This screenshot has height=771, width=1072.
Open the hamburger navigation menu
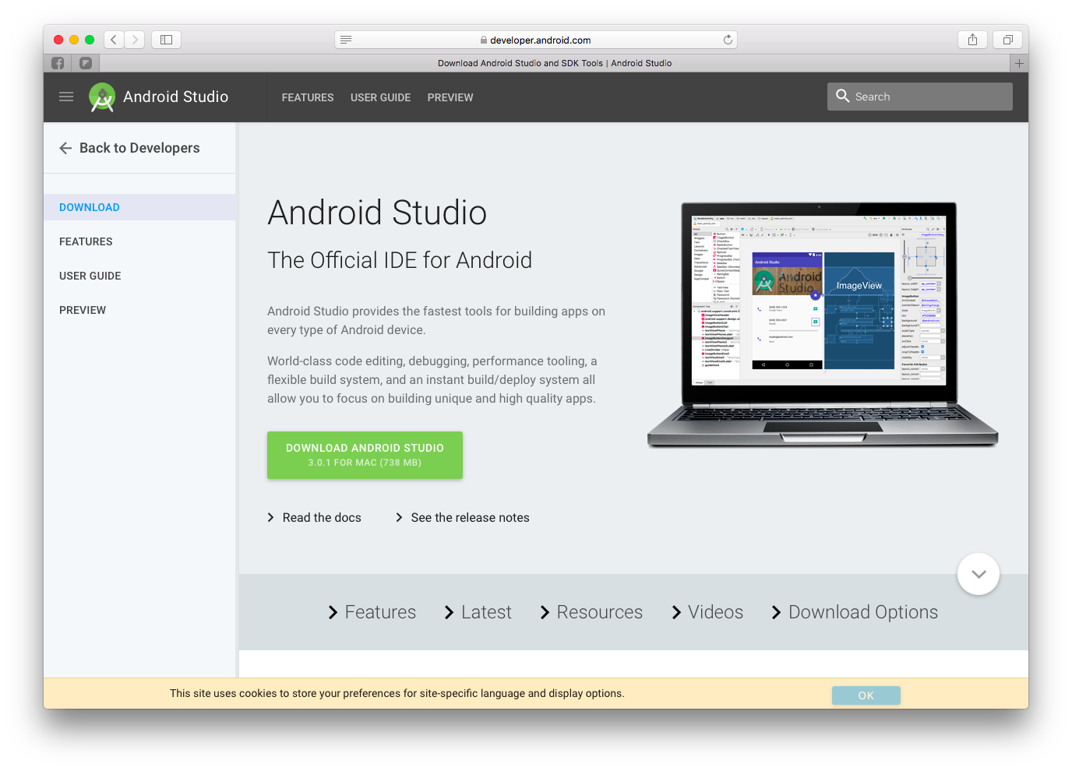coord(66,97)
